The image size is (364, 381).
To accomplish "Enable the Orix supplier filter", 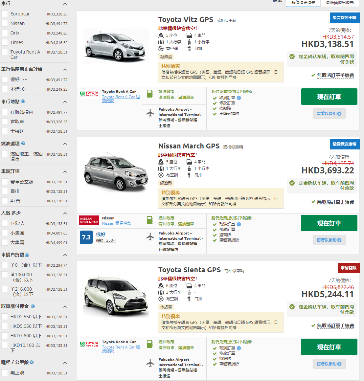I will [x=5, y=33].
